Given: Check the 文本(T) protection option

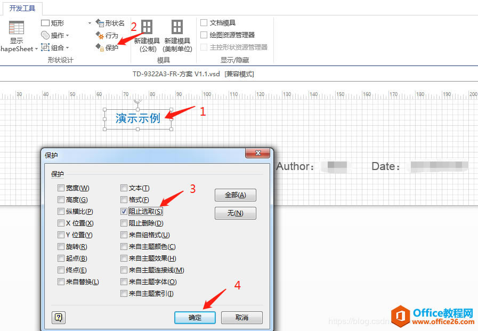Looking at the screenshot, I should [x=124, y=188].
